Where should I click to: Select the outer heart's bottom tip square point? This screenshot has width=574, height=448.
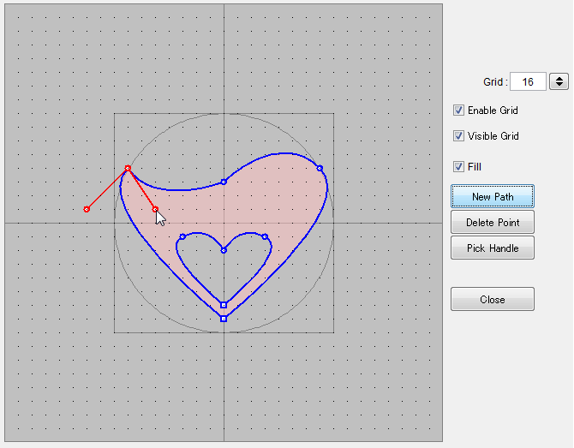(224, 319)
